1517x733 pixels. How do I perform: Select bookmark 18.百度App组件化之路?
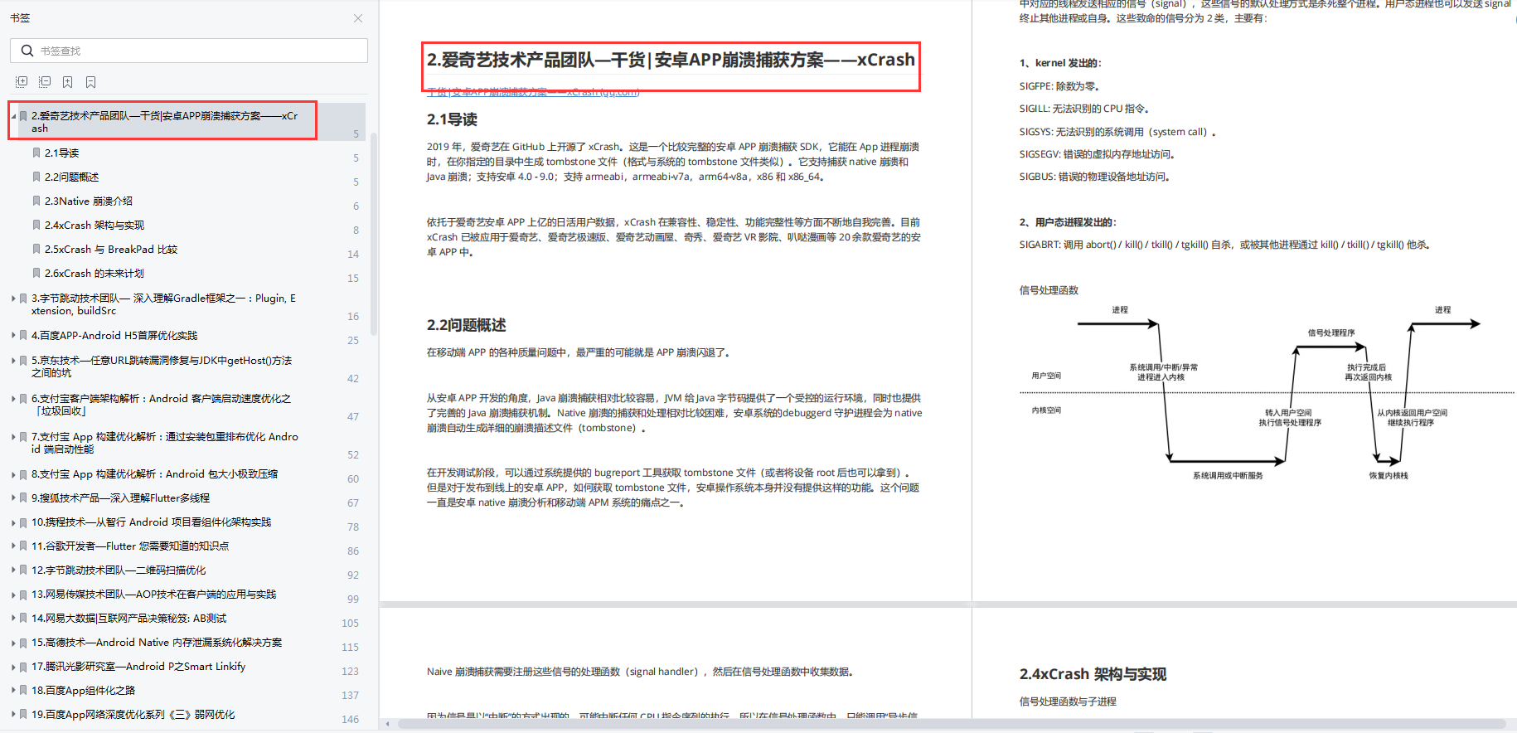pos(83,690)
